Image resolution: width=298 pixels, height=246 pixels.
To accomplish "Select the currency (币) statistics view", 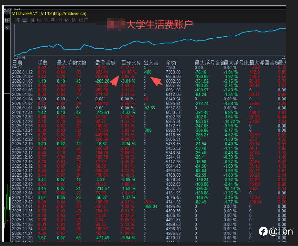I will 59,20.
